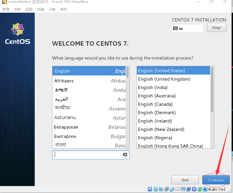Screen dimensions: 233x193
Task: Select English (Hong Kong SAR China) locale
Action: [x=173, y=146]
